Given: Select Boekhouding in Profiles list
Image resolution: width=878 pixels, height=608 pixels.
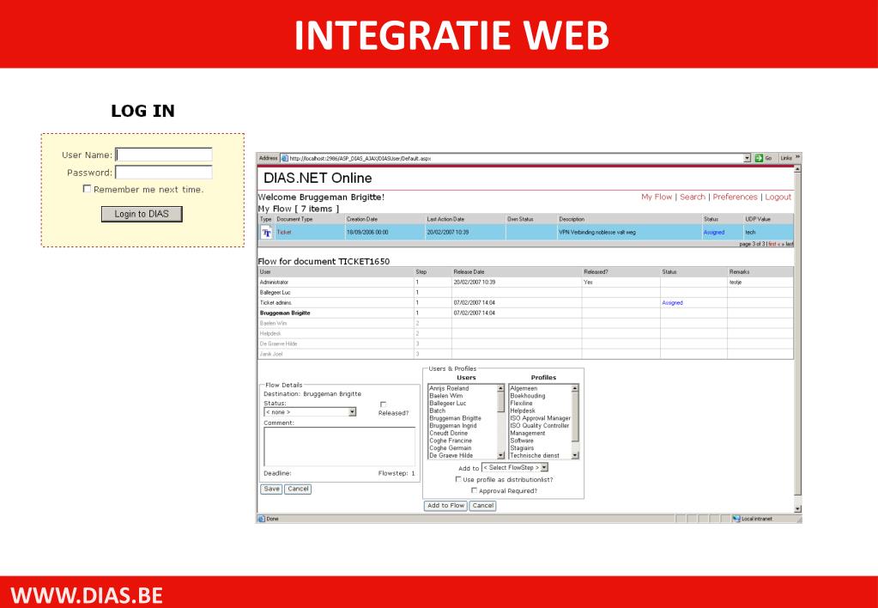Looking at the screenshot, I should tap(528, 396).
